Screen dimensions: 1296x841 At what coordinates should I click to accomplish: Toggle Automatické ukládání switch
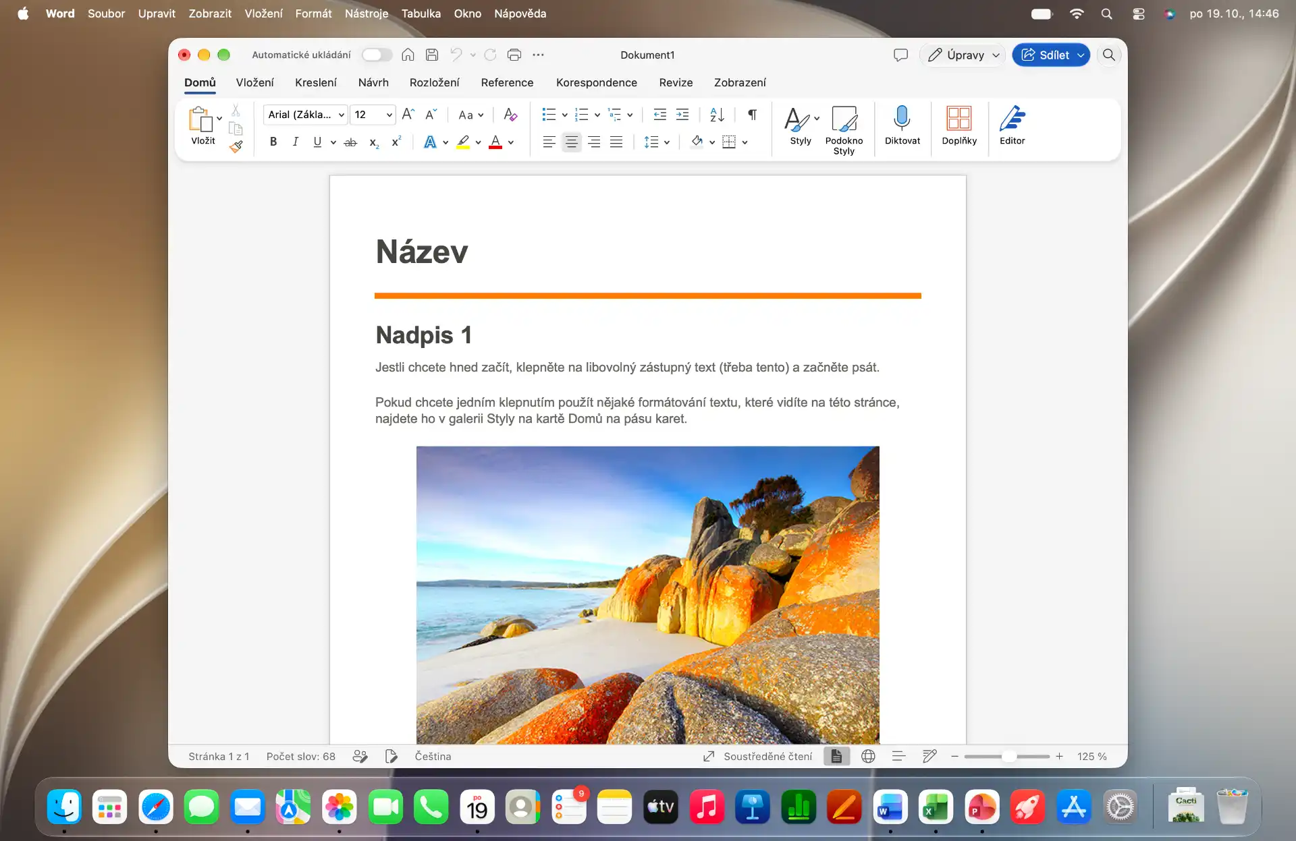[377, 55]
